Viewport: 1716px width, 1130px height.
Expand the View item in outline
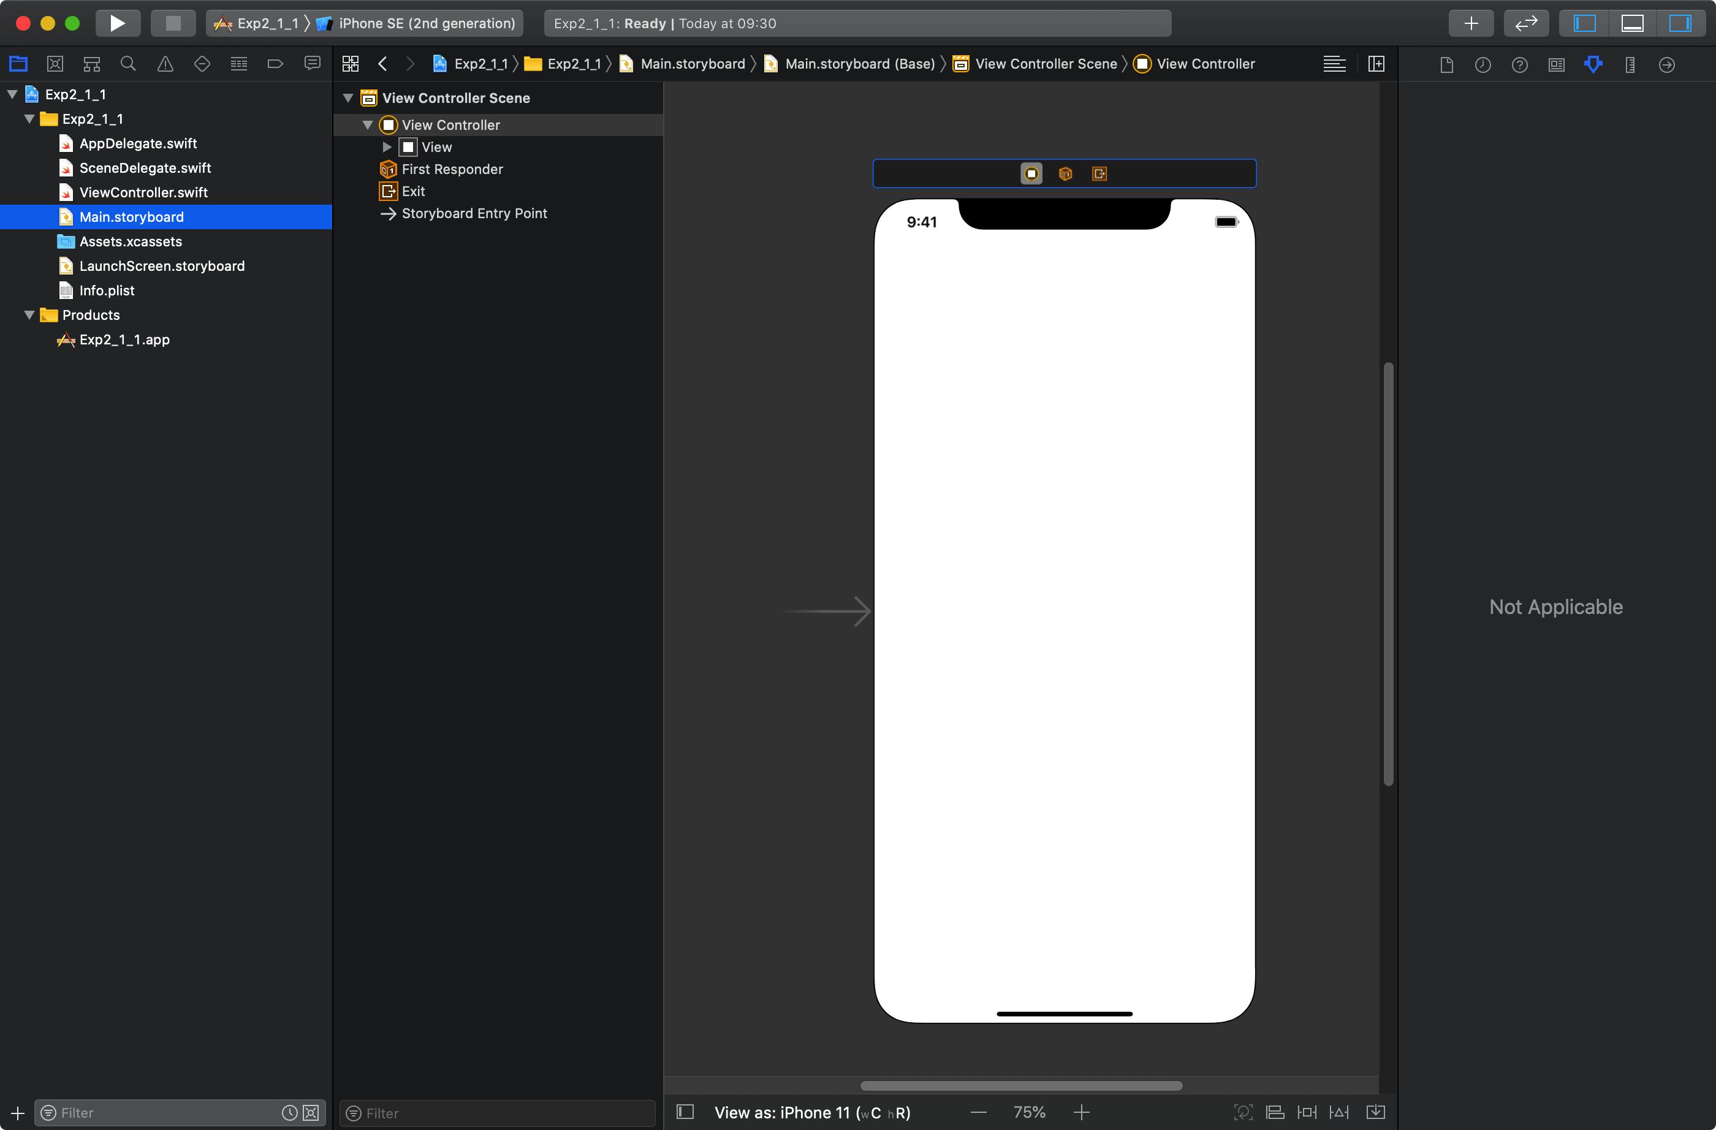tap(387, 147)
